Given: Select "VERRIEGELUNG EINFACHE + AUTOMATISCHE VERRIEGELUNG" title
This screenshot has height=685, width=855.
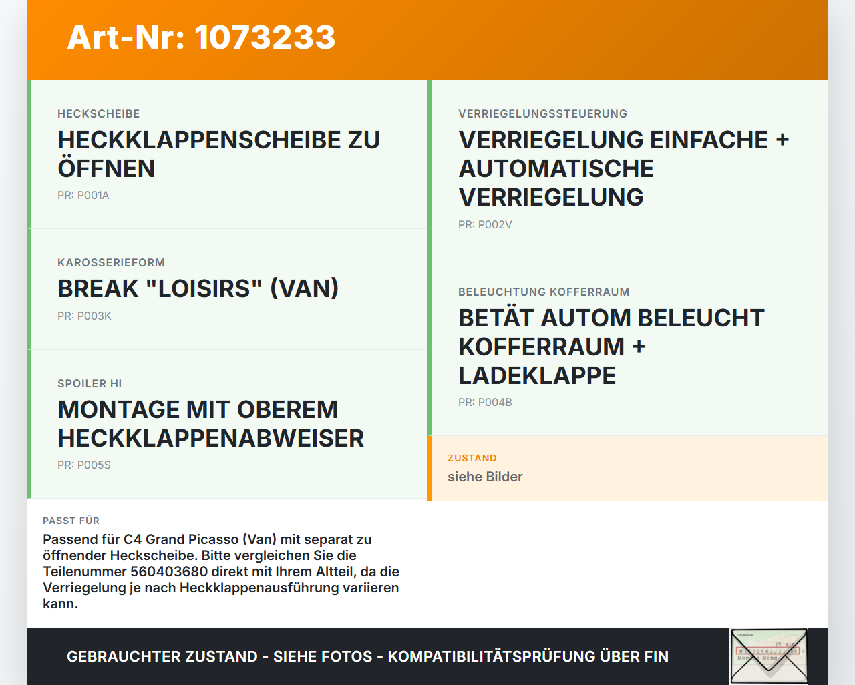Looking at the screenshot, I should (x=624, y=169).
